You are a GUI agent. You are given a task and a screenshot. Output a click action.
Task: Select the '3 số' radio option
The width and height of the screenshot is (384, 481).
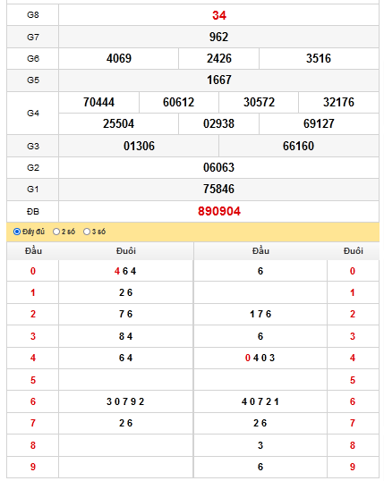point(87,232)
